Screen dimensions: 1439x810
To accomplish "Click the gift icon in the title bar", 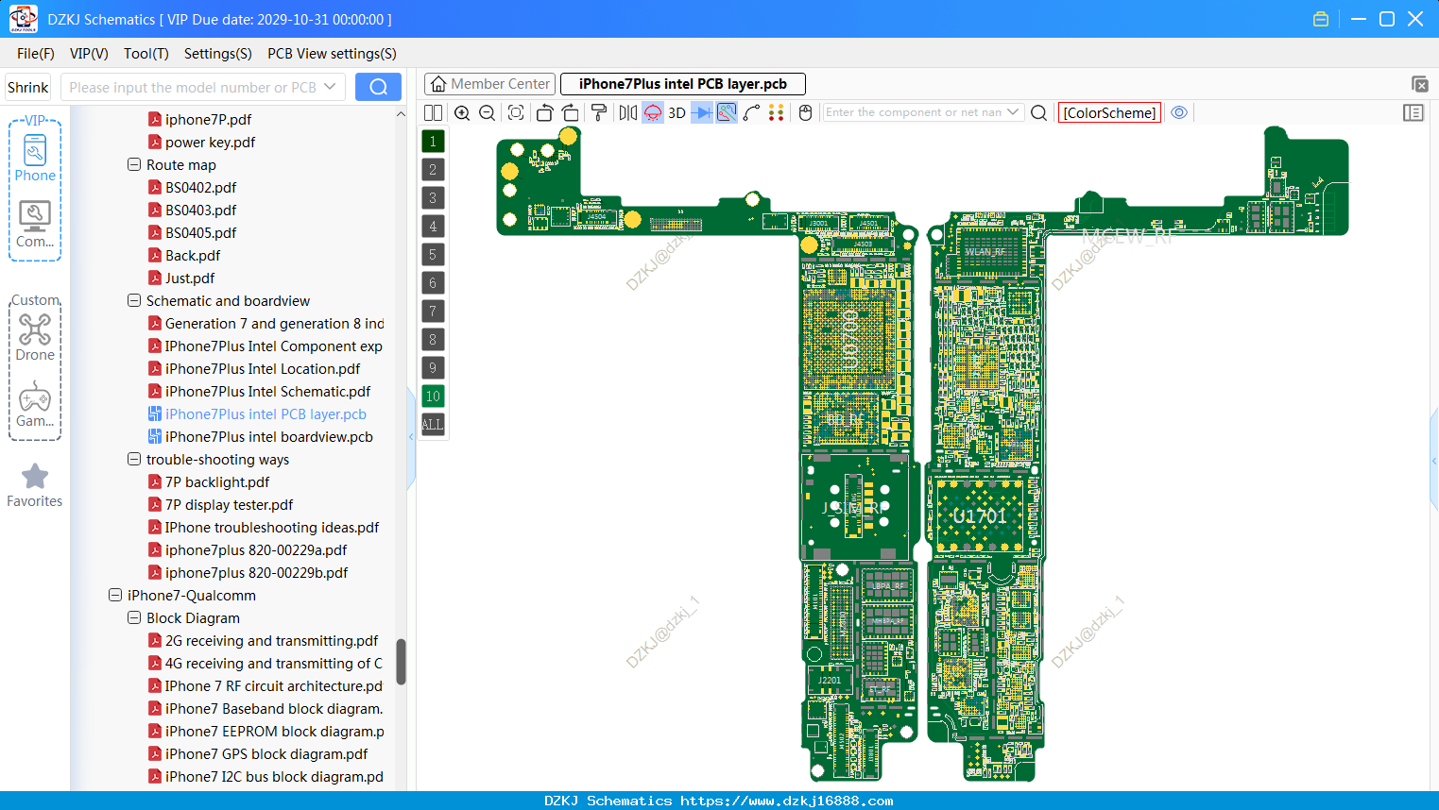I will point(1321,19).
